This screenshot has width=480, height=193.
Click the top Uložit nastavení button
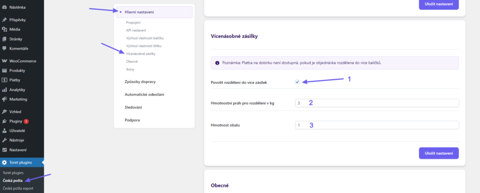pyautogui.click(x=439, y=4)
